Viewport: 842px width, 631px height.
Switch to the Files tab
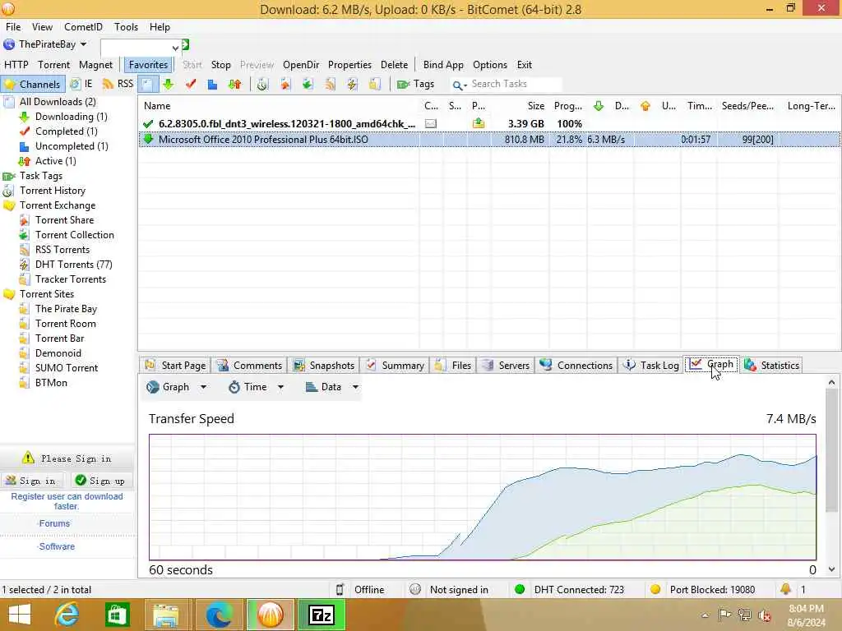click(453, 366)
